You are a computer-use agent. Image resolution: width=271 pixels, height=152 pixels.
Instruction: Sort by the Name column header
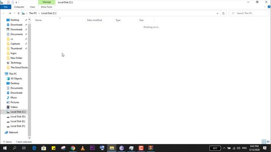tap(39, 20)
